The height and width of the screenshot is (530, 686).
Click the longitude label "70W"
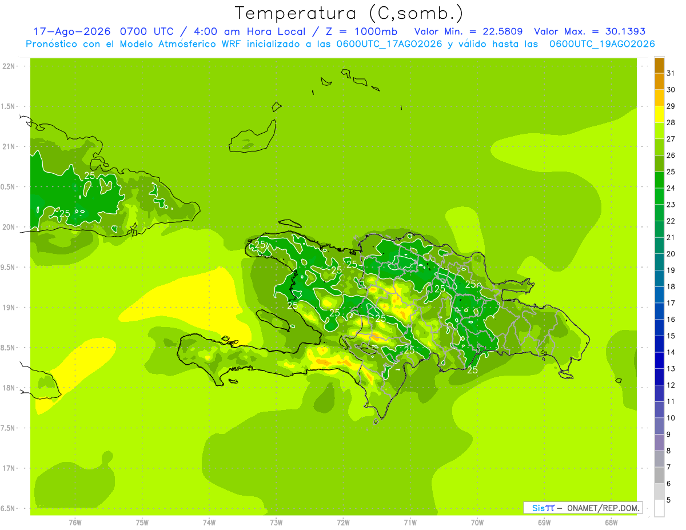tap(477, 522)
